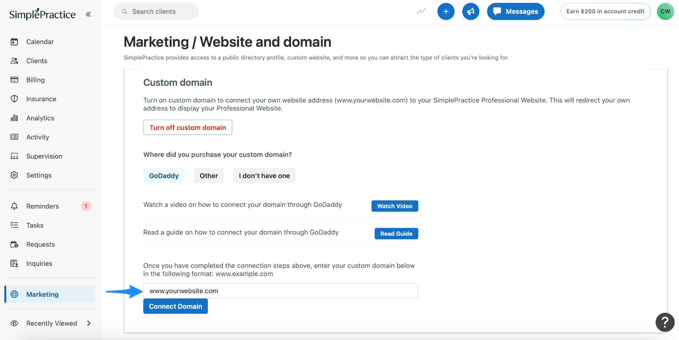Click the Inquiries form icon
Screen dimensions: 679x340
14,263
